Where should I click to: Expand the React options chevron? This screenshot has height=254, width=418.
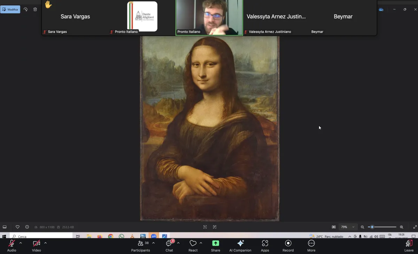click(x=201, y=243)
